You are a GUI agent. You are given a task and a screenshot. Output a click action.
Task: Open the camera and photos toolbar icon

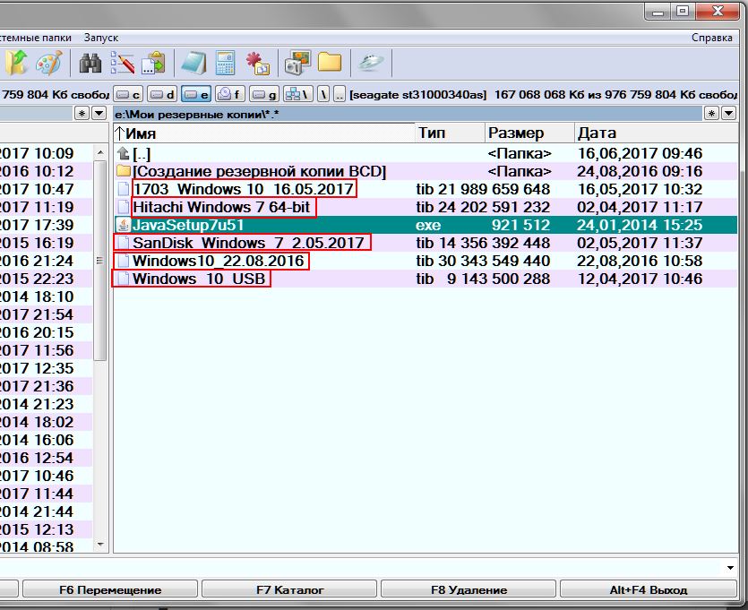pos(297,63)
